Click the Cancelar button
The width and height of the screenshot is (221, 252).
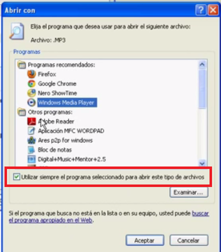189,240
